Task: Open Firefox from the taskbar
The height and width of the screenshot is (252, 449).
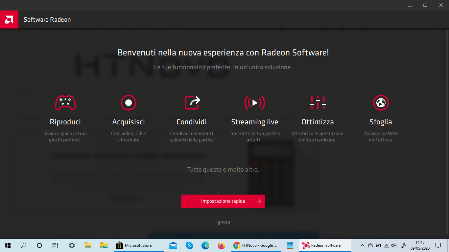Action: pyautogui.click(x=222, y=245)
